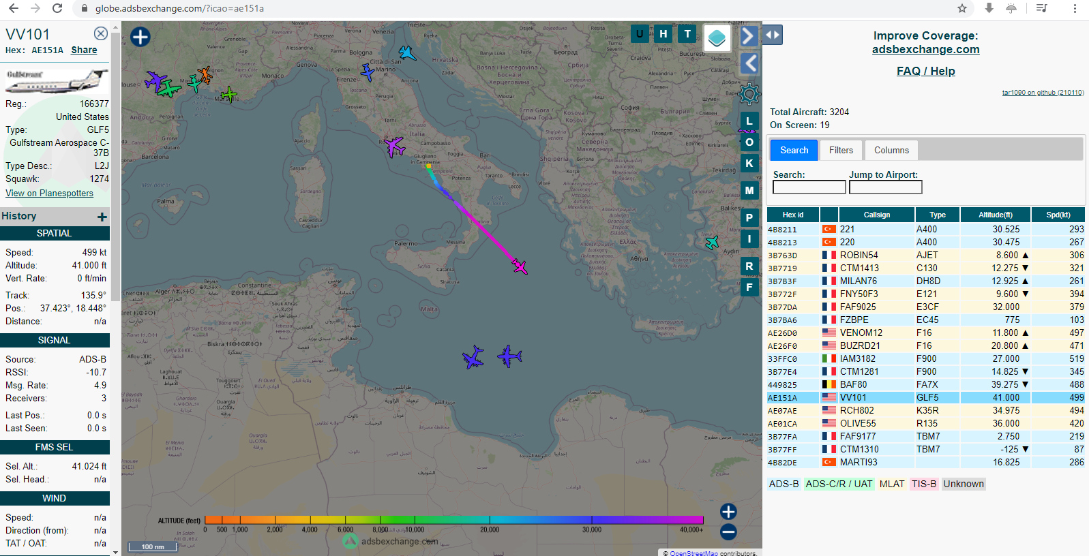Click the R map option button
The height and width of the screenshot is (556, 1089).
(749, 266)
